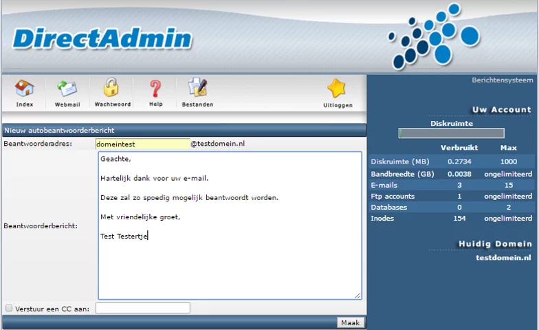Click the @testdomein.nl suffix text
The image size is (539, 330).
pyautogui.click(x=217, y=144)
